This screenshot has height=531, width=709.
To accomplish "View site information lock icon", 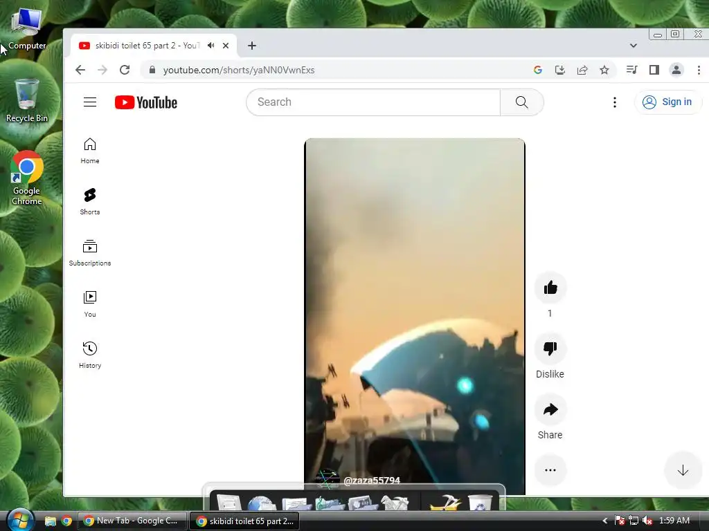I will point(152,70).
